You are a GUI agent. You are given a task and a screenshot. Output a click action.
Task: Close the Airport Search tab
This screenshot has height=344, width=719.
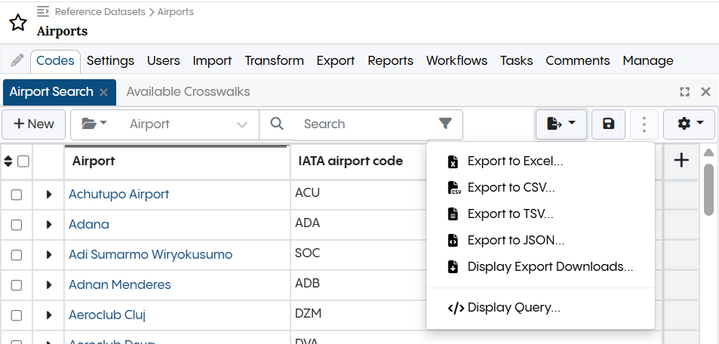(103, 92)
